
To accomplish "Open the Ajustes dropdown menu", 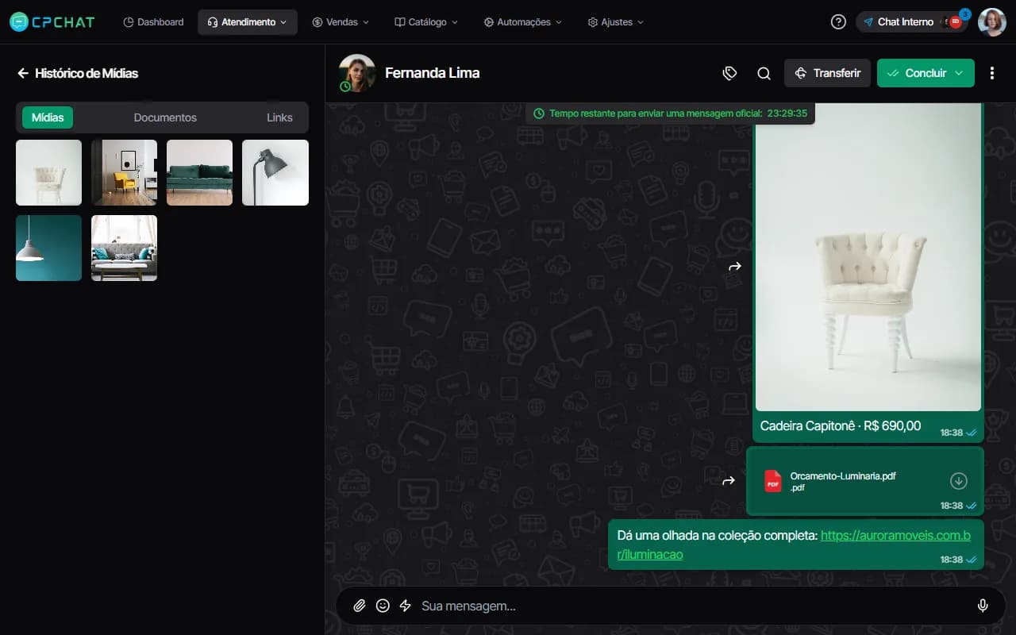I will click(x=616, y=22).
